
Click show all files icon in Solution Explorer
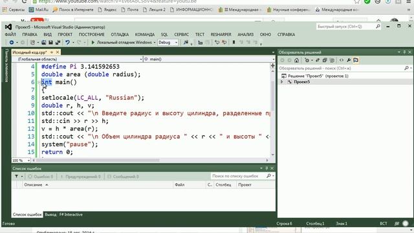[x=332, y=60]
